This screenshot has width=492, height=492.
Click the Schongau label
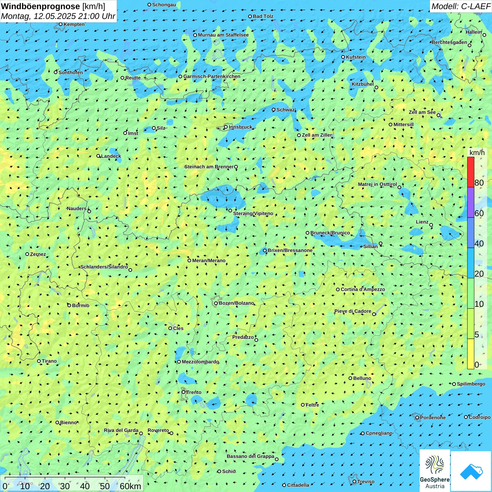[164, 5]
